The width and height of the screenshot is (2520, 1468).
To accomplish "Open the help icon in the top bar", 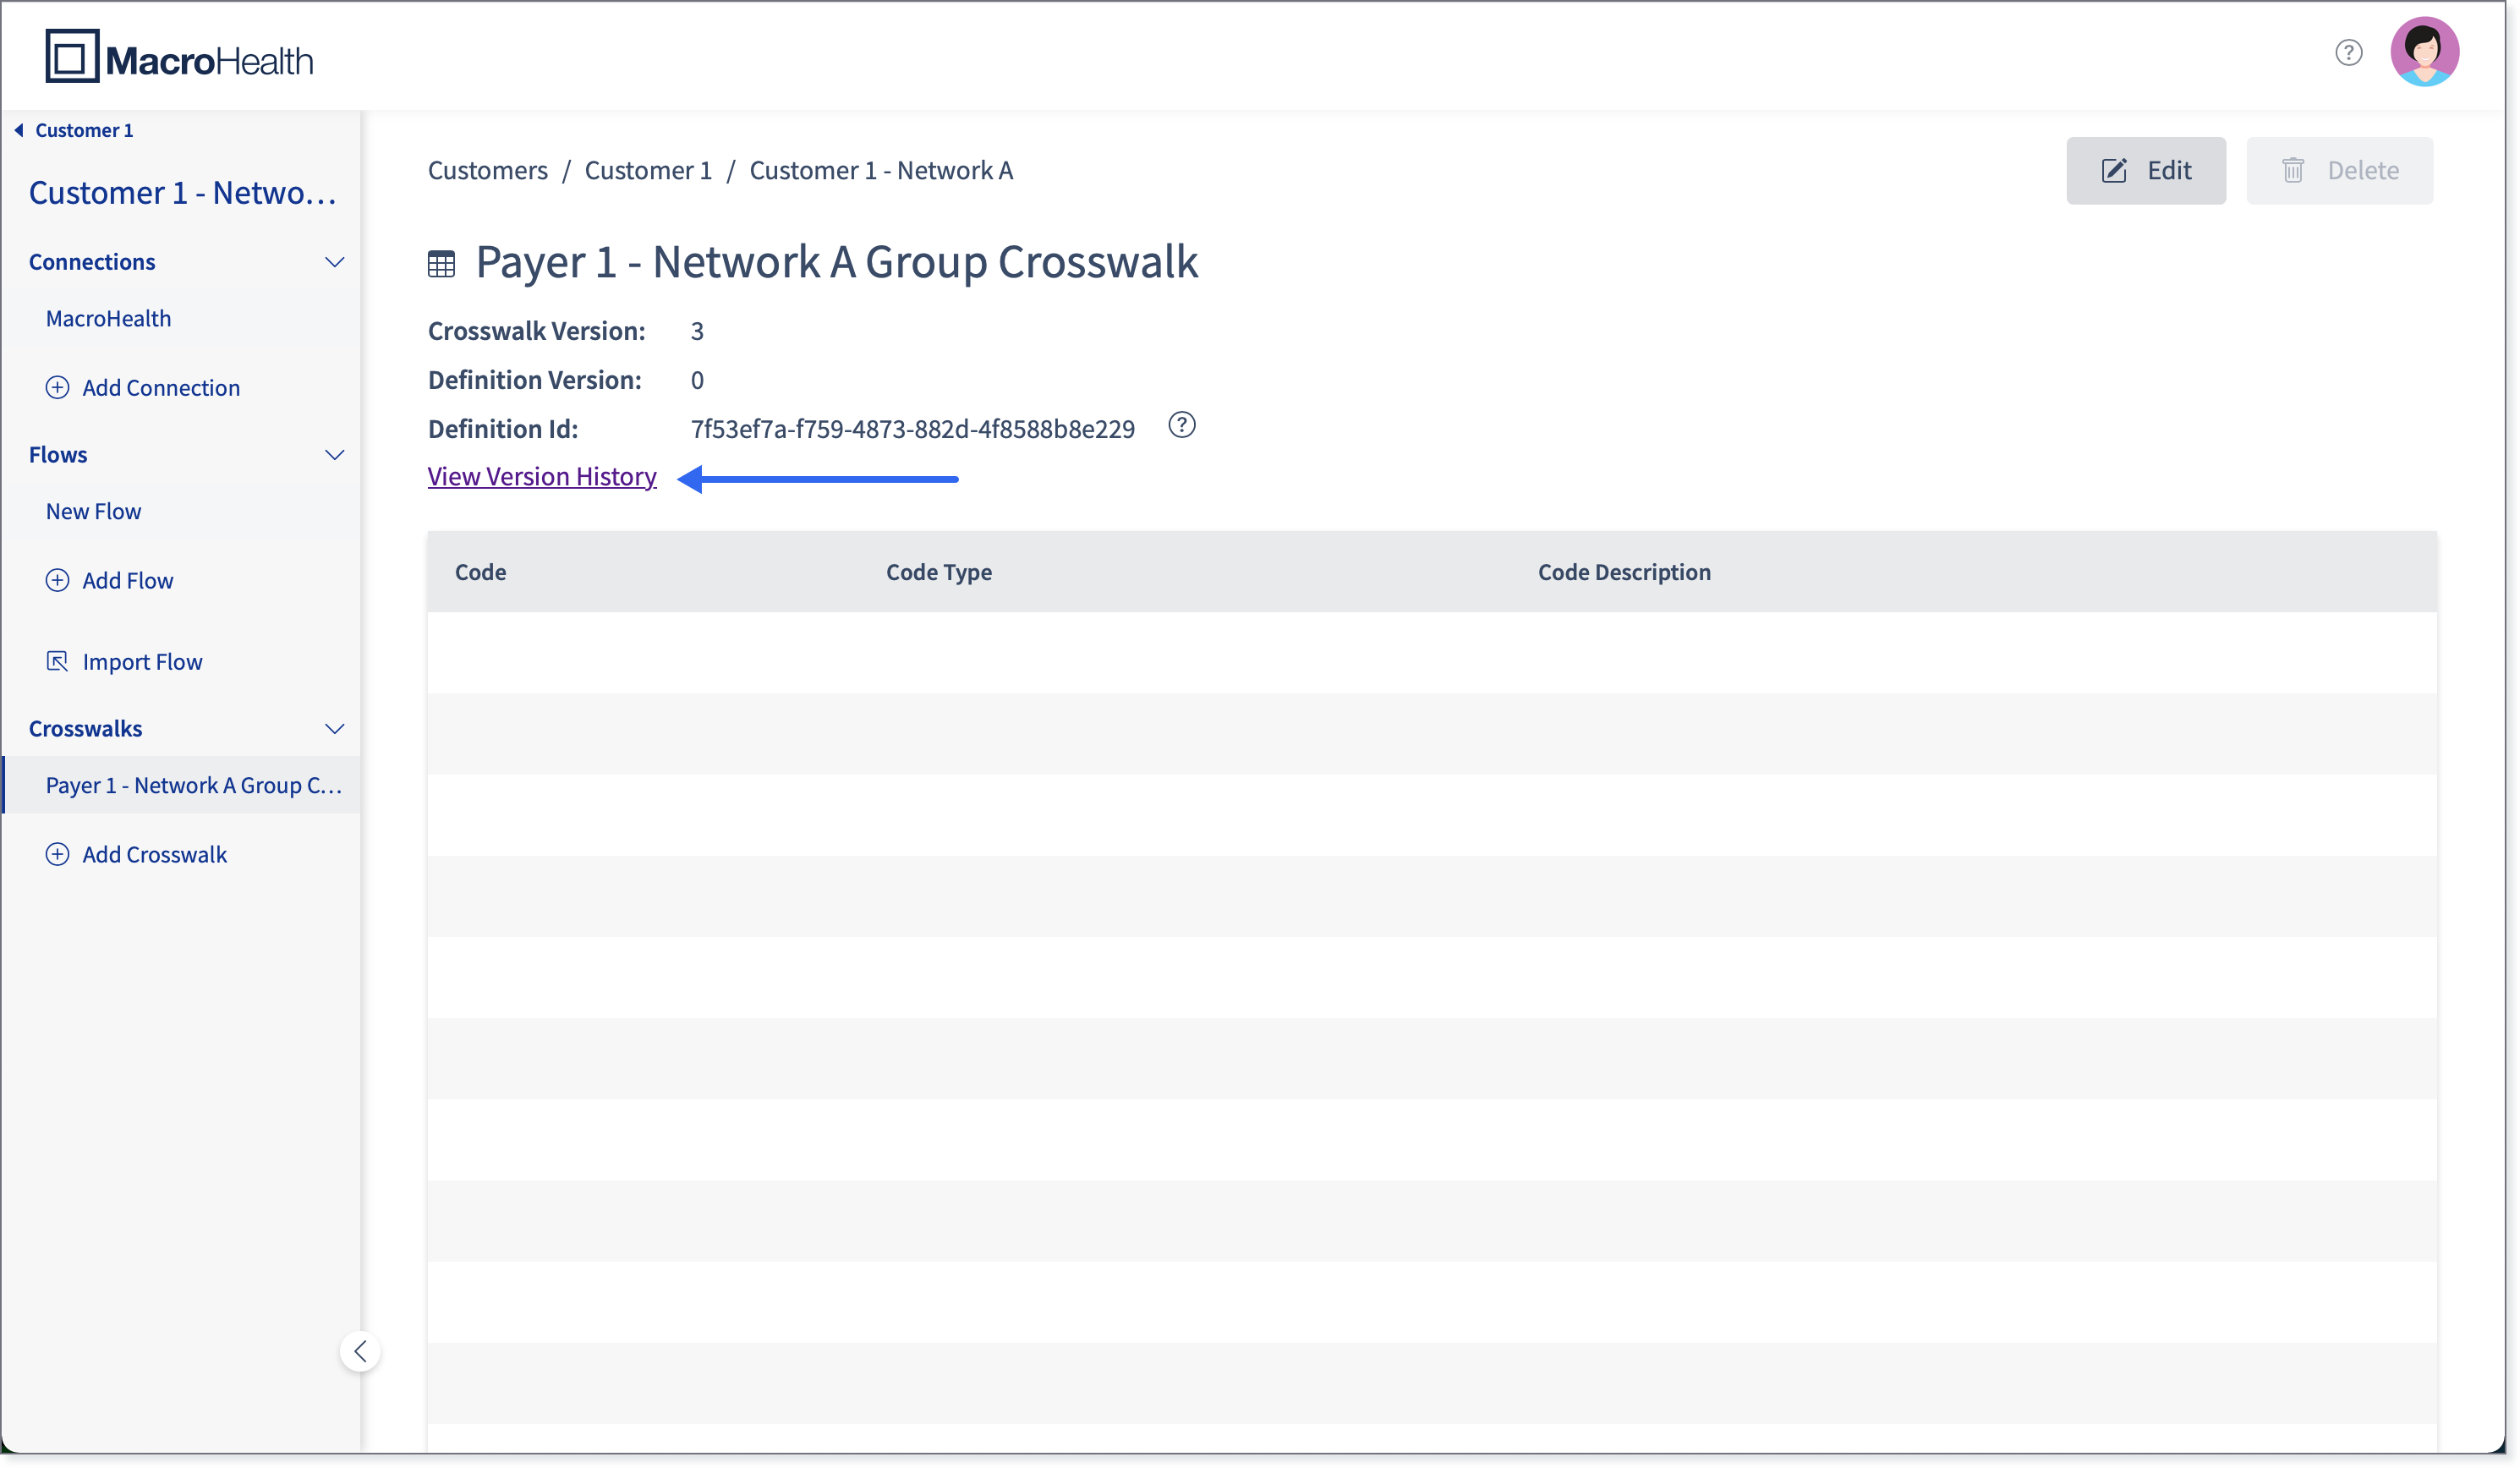I will 2348,52.
